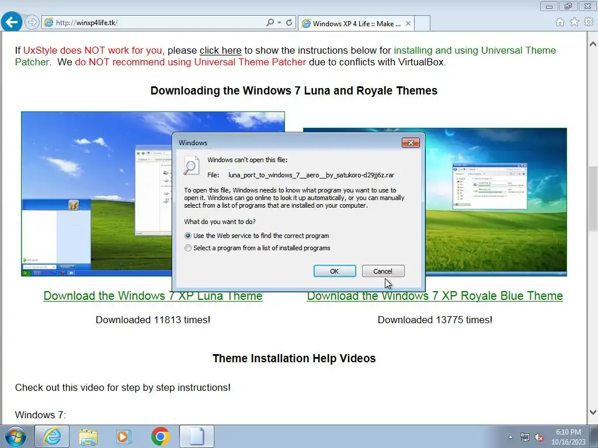
Task: Show hidden tray icons arrow
Action: click(510, 437)
